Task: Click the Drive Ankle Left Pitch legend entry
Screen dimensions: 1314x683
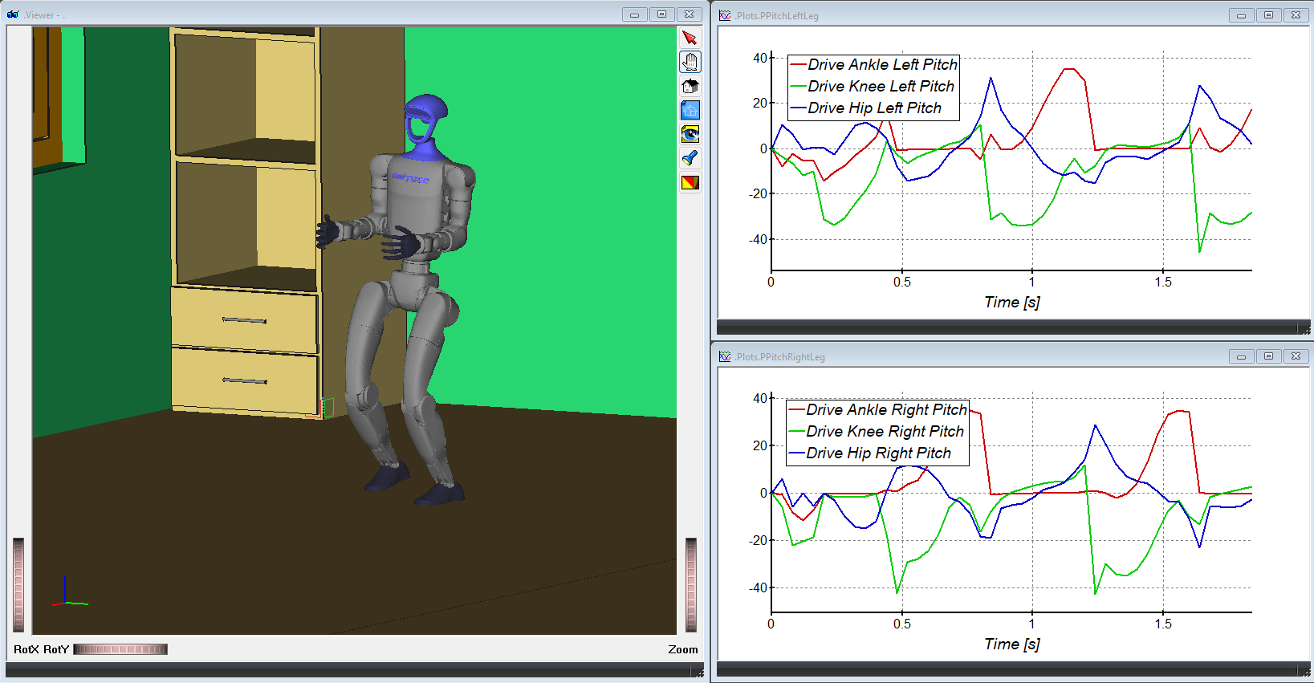Action: (x=874, y=64)
